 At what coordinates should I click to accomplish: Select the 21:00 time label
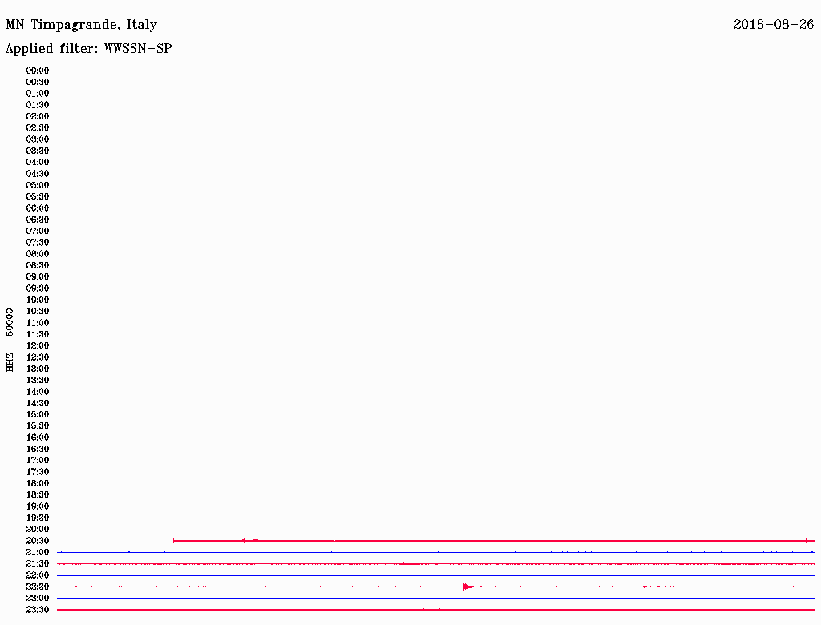tap(38, 552)
